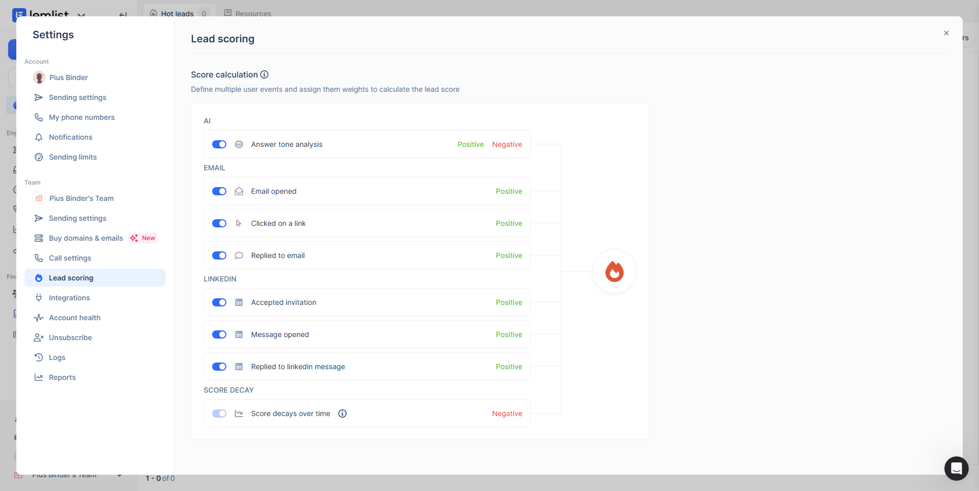The image size is (979, 491).
Task: Close the Settings dialog
Action: 946,33
